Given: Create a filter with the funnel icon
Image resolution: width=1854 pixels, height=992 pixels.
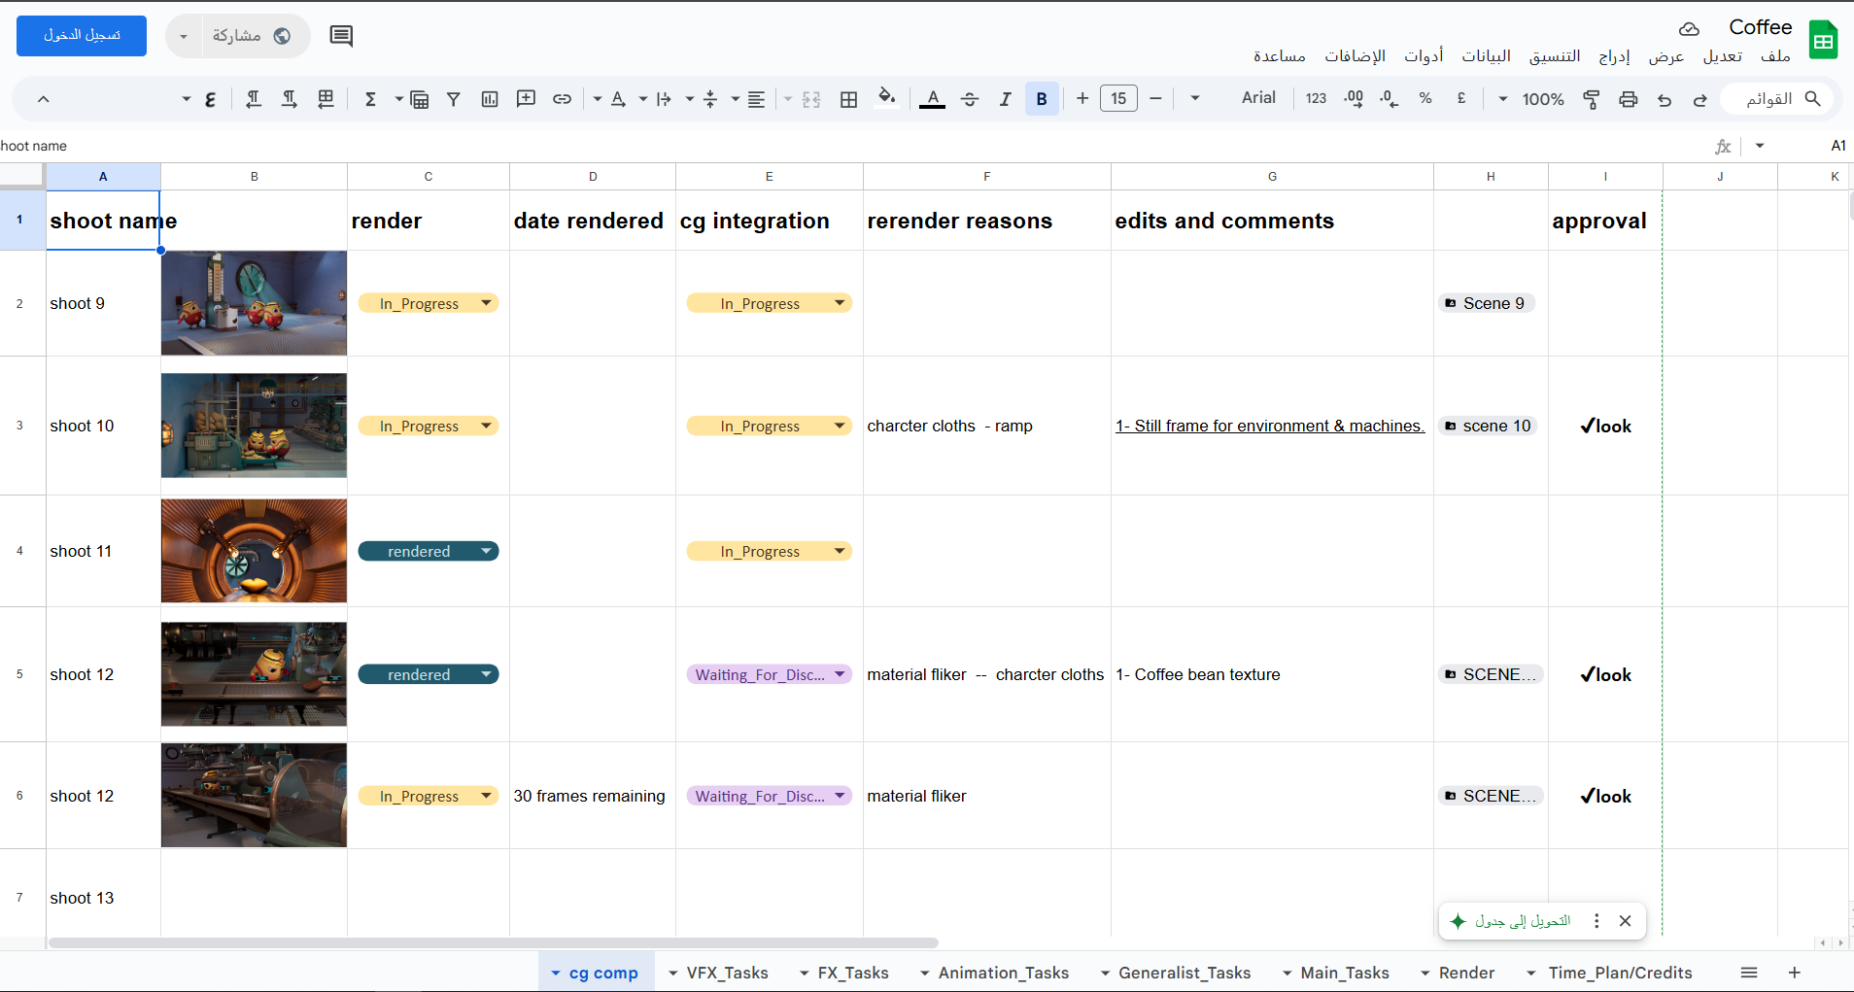Looking at the screenshot, I should click(x=453, y=99).
